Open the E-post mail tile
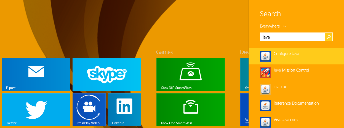The image size is (344, 128). [36, 75]
